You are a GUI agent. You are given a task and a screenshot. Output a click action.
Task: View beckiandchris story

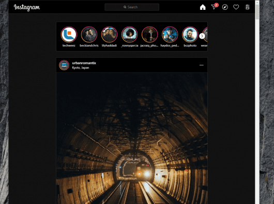click(89, 35)
